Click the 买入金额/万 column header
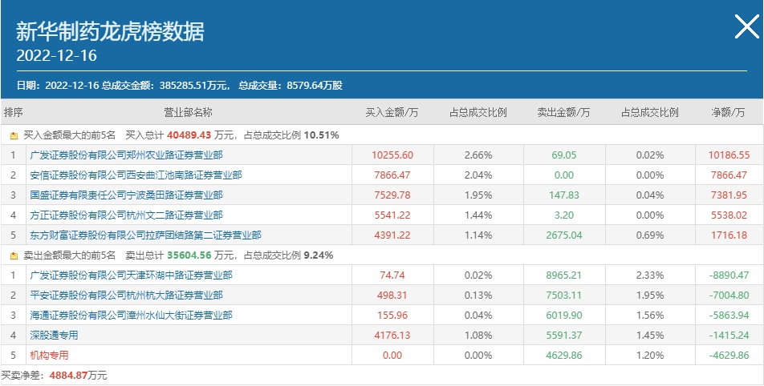 tap(392, 113)
